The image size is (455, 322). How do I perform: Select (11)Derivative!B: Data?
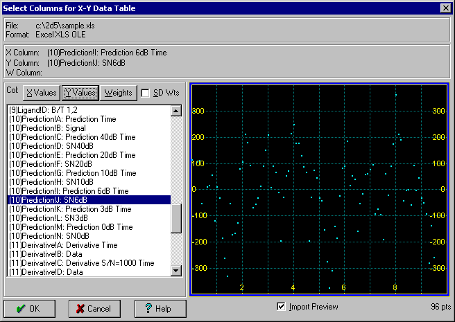pyautogui.click(x=89, y=254)
